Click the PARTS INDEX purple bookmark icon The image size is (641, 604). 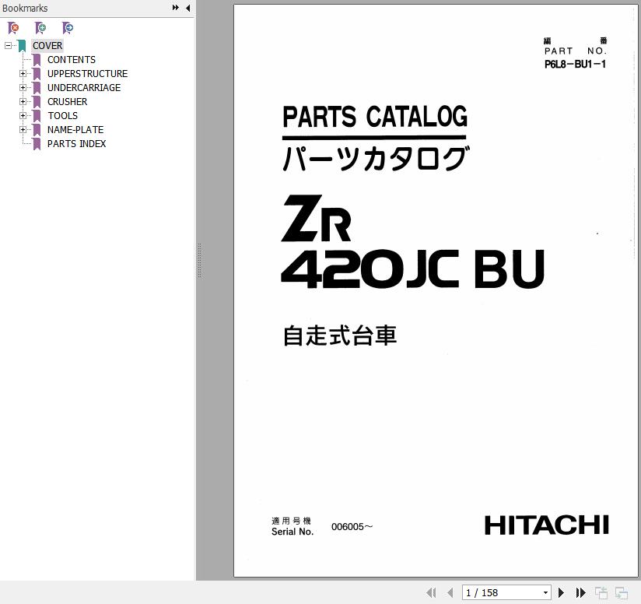[37, 144]
